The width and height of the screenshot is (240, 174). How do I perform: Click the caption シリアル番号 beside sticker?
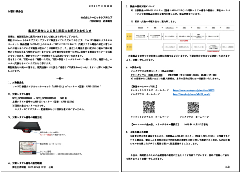click(46, 152)
